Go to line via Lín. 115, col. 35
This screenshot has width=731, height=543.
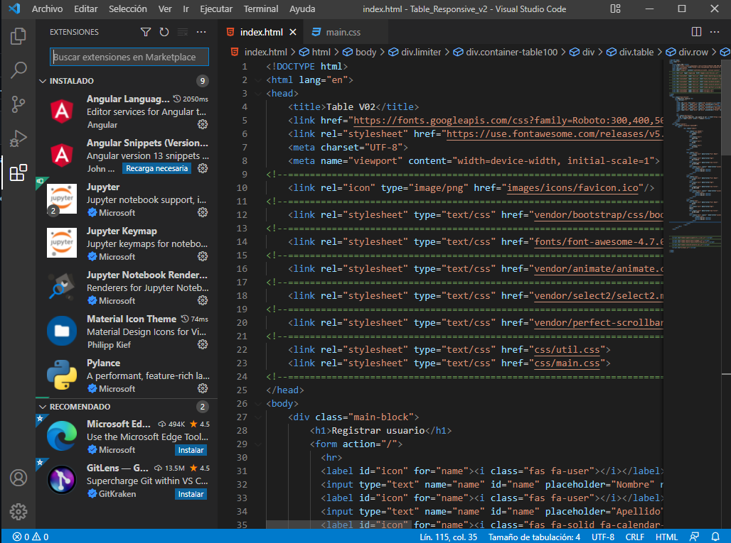coord(448,537)
